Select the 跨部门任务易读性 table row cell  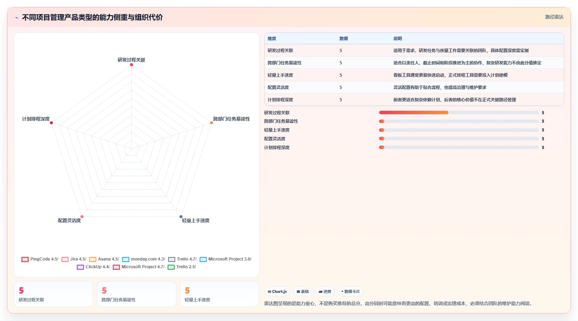284,63
